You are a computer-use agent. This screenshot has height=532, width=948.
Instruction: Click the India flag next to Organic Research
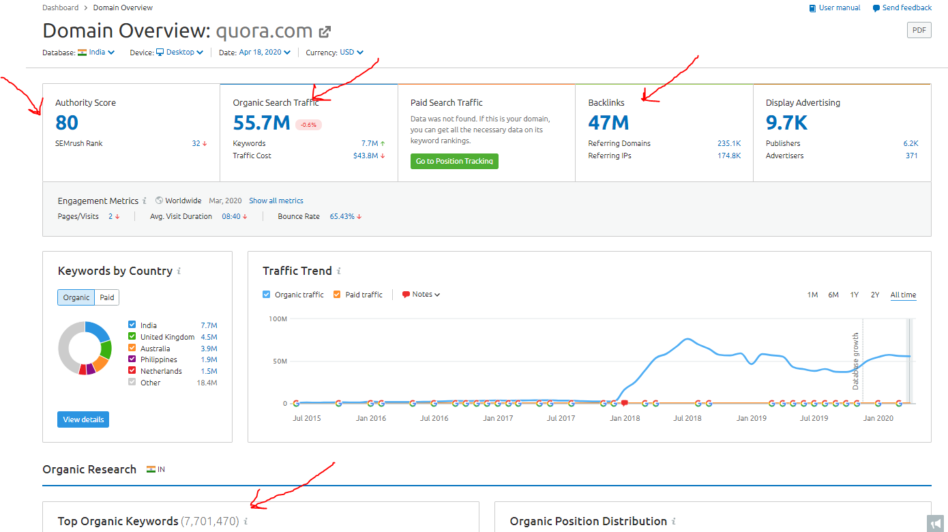(151, 469)
